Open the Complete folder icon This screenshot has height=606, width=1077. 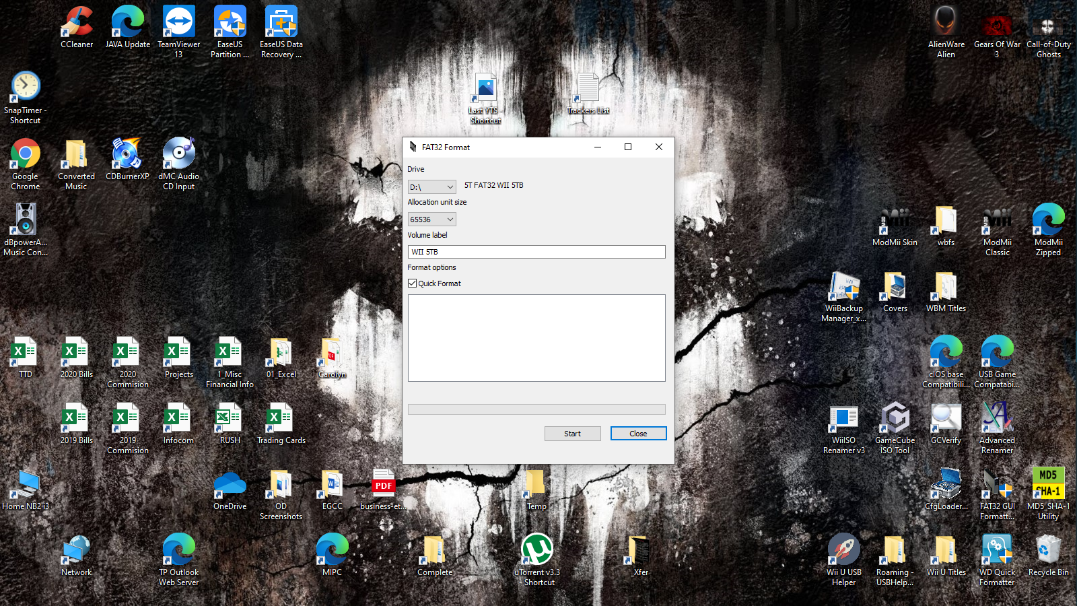435,549
